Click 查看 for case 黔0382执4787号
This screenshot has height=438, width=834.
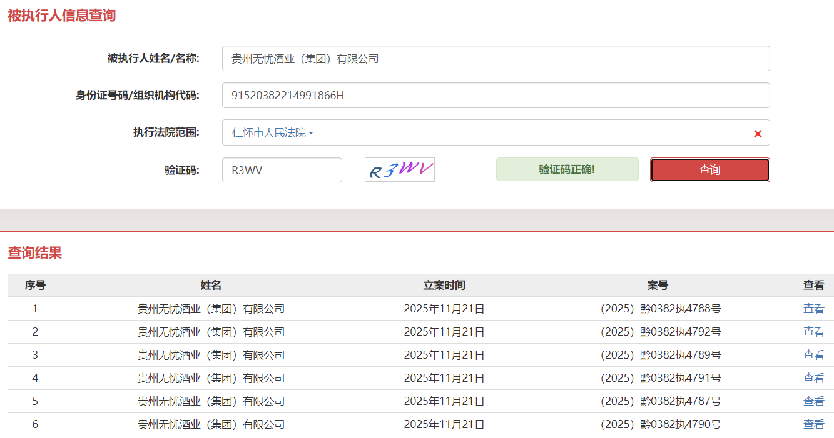(813, 401)
